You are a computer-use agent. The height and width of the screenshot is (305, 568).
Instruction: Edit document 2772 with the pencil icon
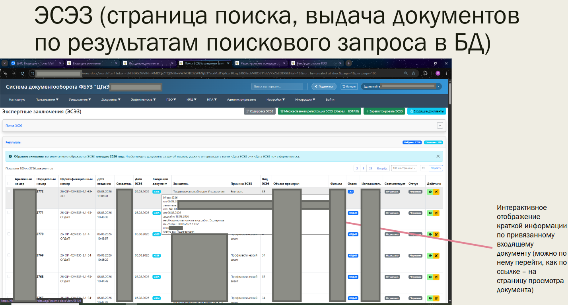coord(436,192)
